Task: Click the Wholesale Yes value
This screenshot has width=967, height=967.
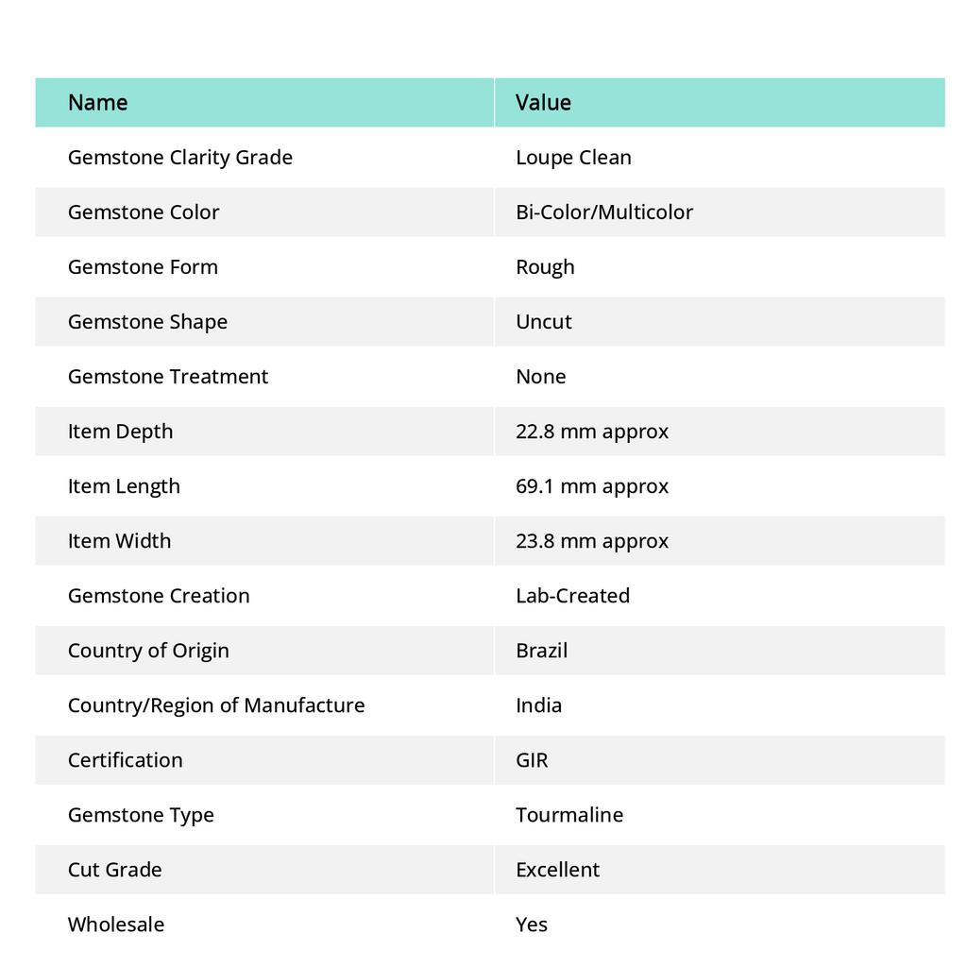Action: (532, 925)
